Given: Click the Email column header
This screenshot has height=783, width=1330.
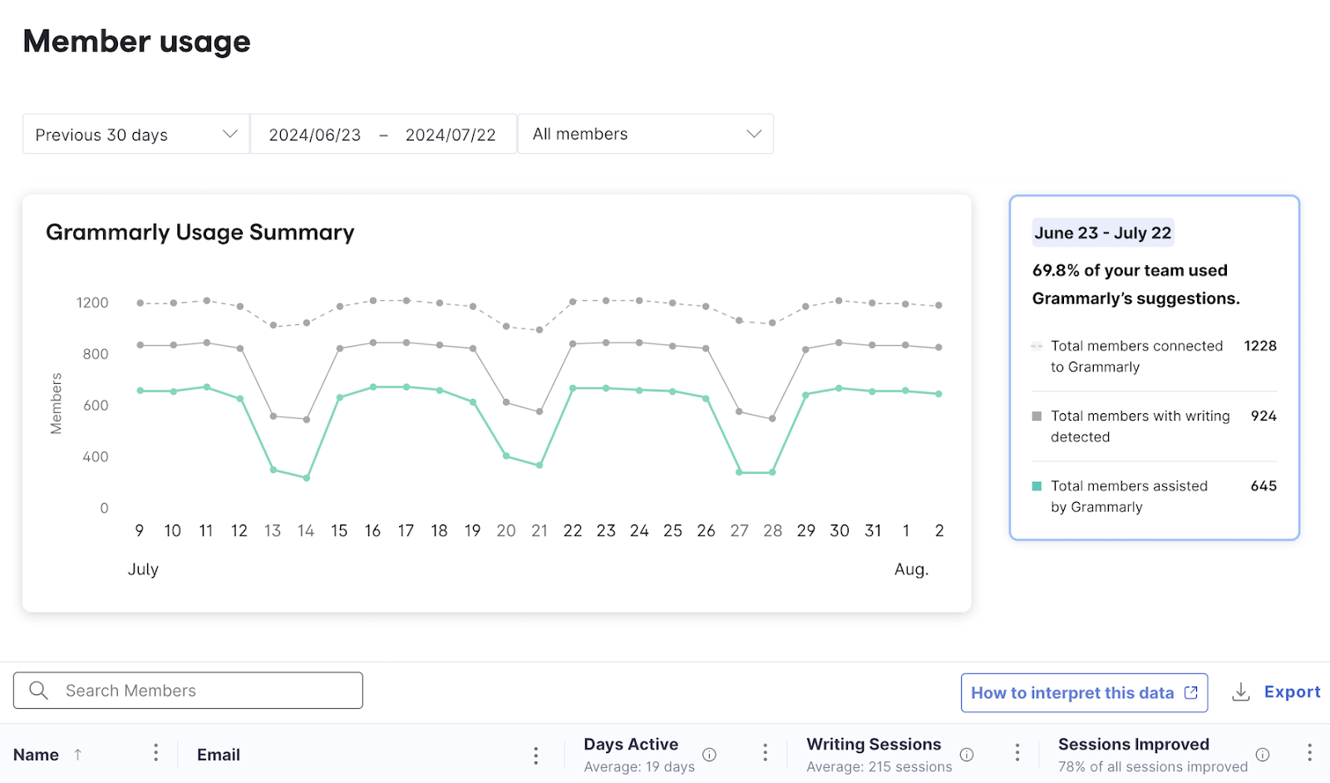Looking at the screenshot, I should point(219,755).
